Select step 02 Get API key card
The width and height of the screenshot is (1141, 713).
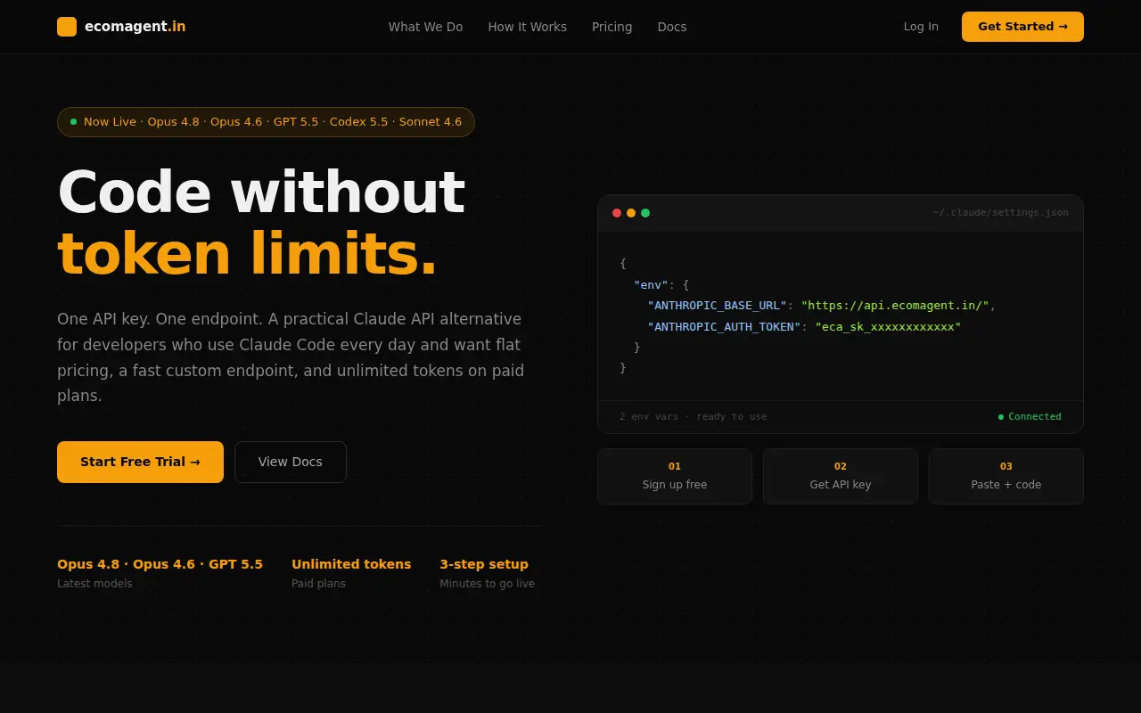click(x=841, y=476)
